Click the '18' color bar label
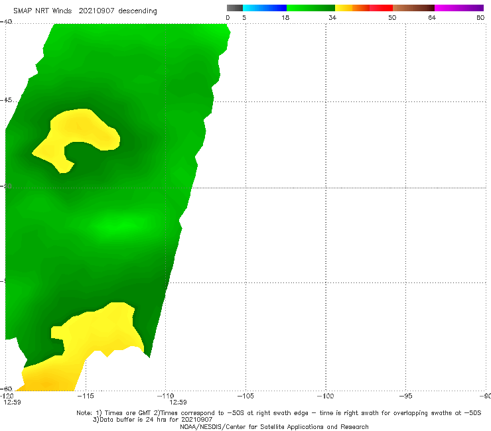 pos(285,18)
